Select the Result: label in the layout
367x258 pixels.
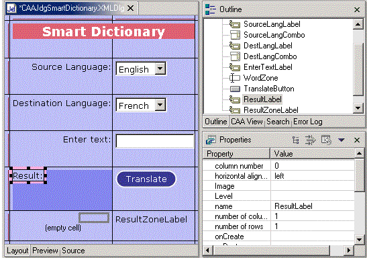pyautogui.click(x=28, y=176)
